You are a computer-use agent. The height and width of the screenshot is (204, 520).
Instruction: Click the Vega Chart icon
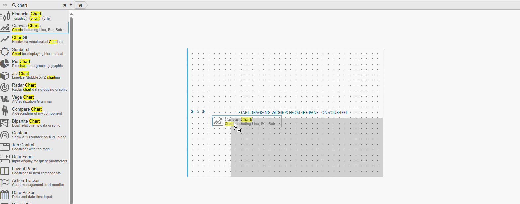[5, 99]
